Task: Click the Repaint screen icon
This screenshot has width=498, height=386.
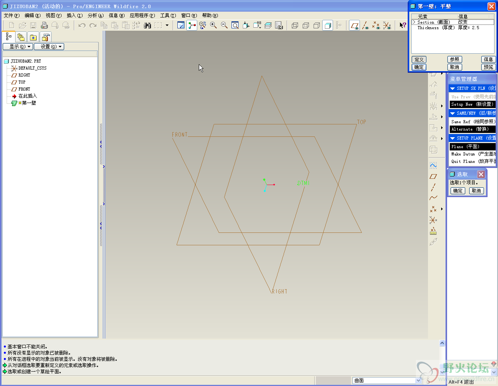Action: (x=181, y=25)
